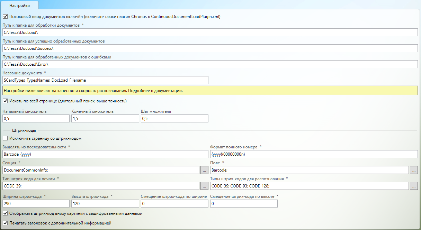This screenshot has height=230, width=421.
Task: Focus the Формат полного номера field
Action: 314,154
